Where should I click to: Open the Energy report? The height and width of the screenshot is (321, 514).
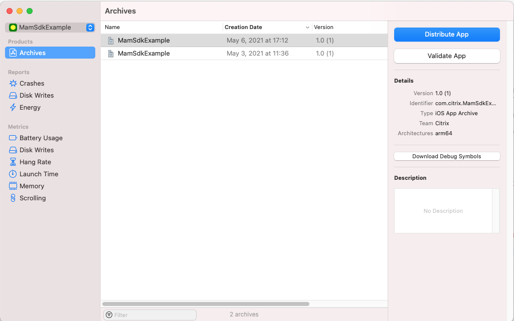click(x=30, y=107)
